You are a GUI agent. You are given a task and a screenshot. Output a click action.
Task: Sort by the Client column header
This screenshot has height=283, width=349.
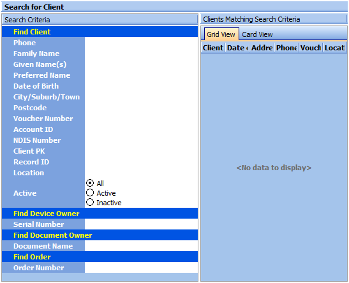coord(213,48)
